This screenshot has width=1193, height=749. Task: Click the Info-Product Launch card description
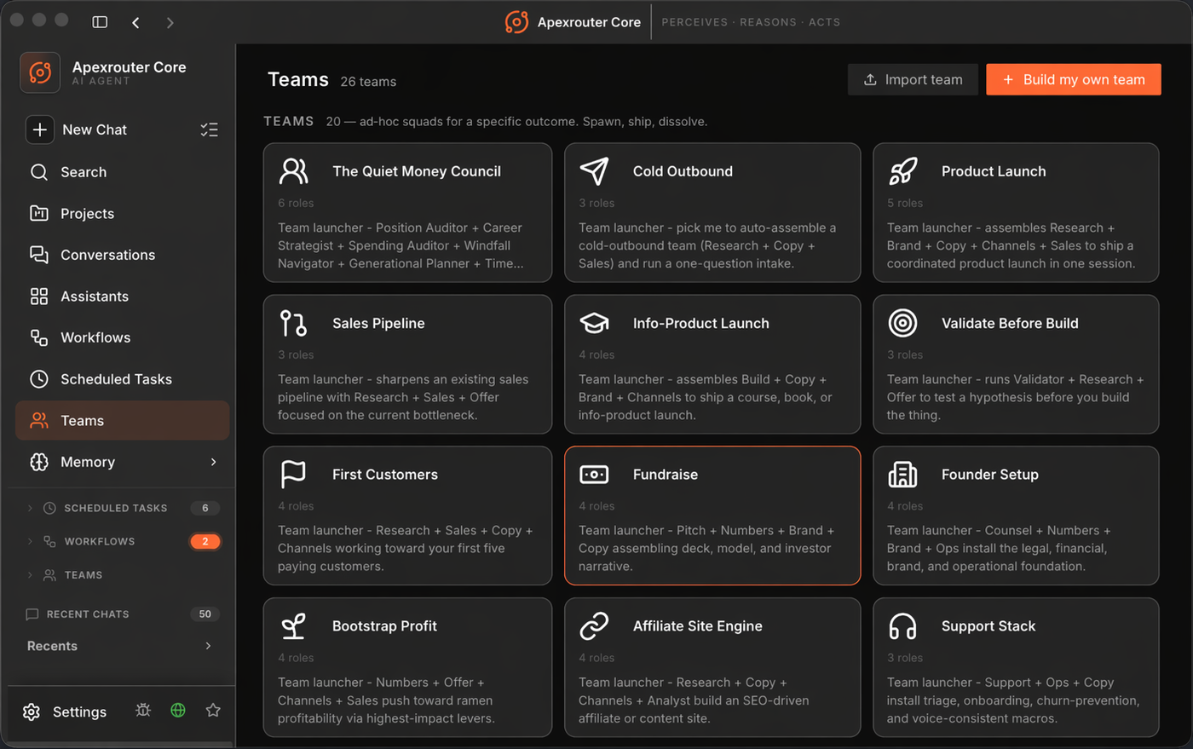[x=706, y=397]
